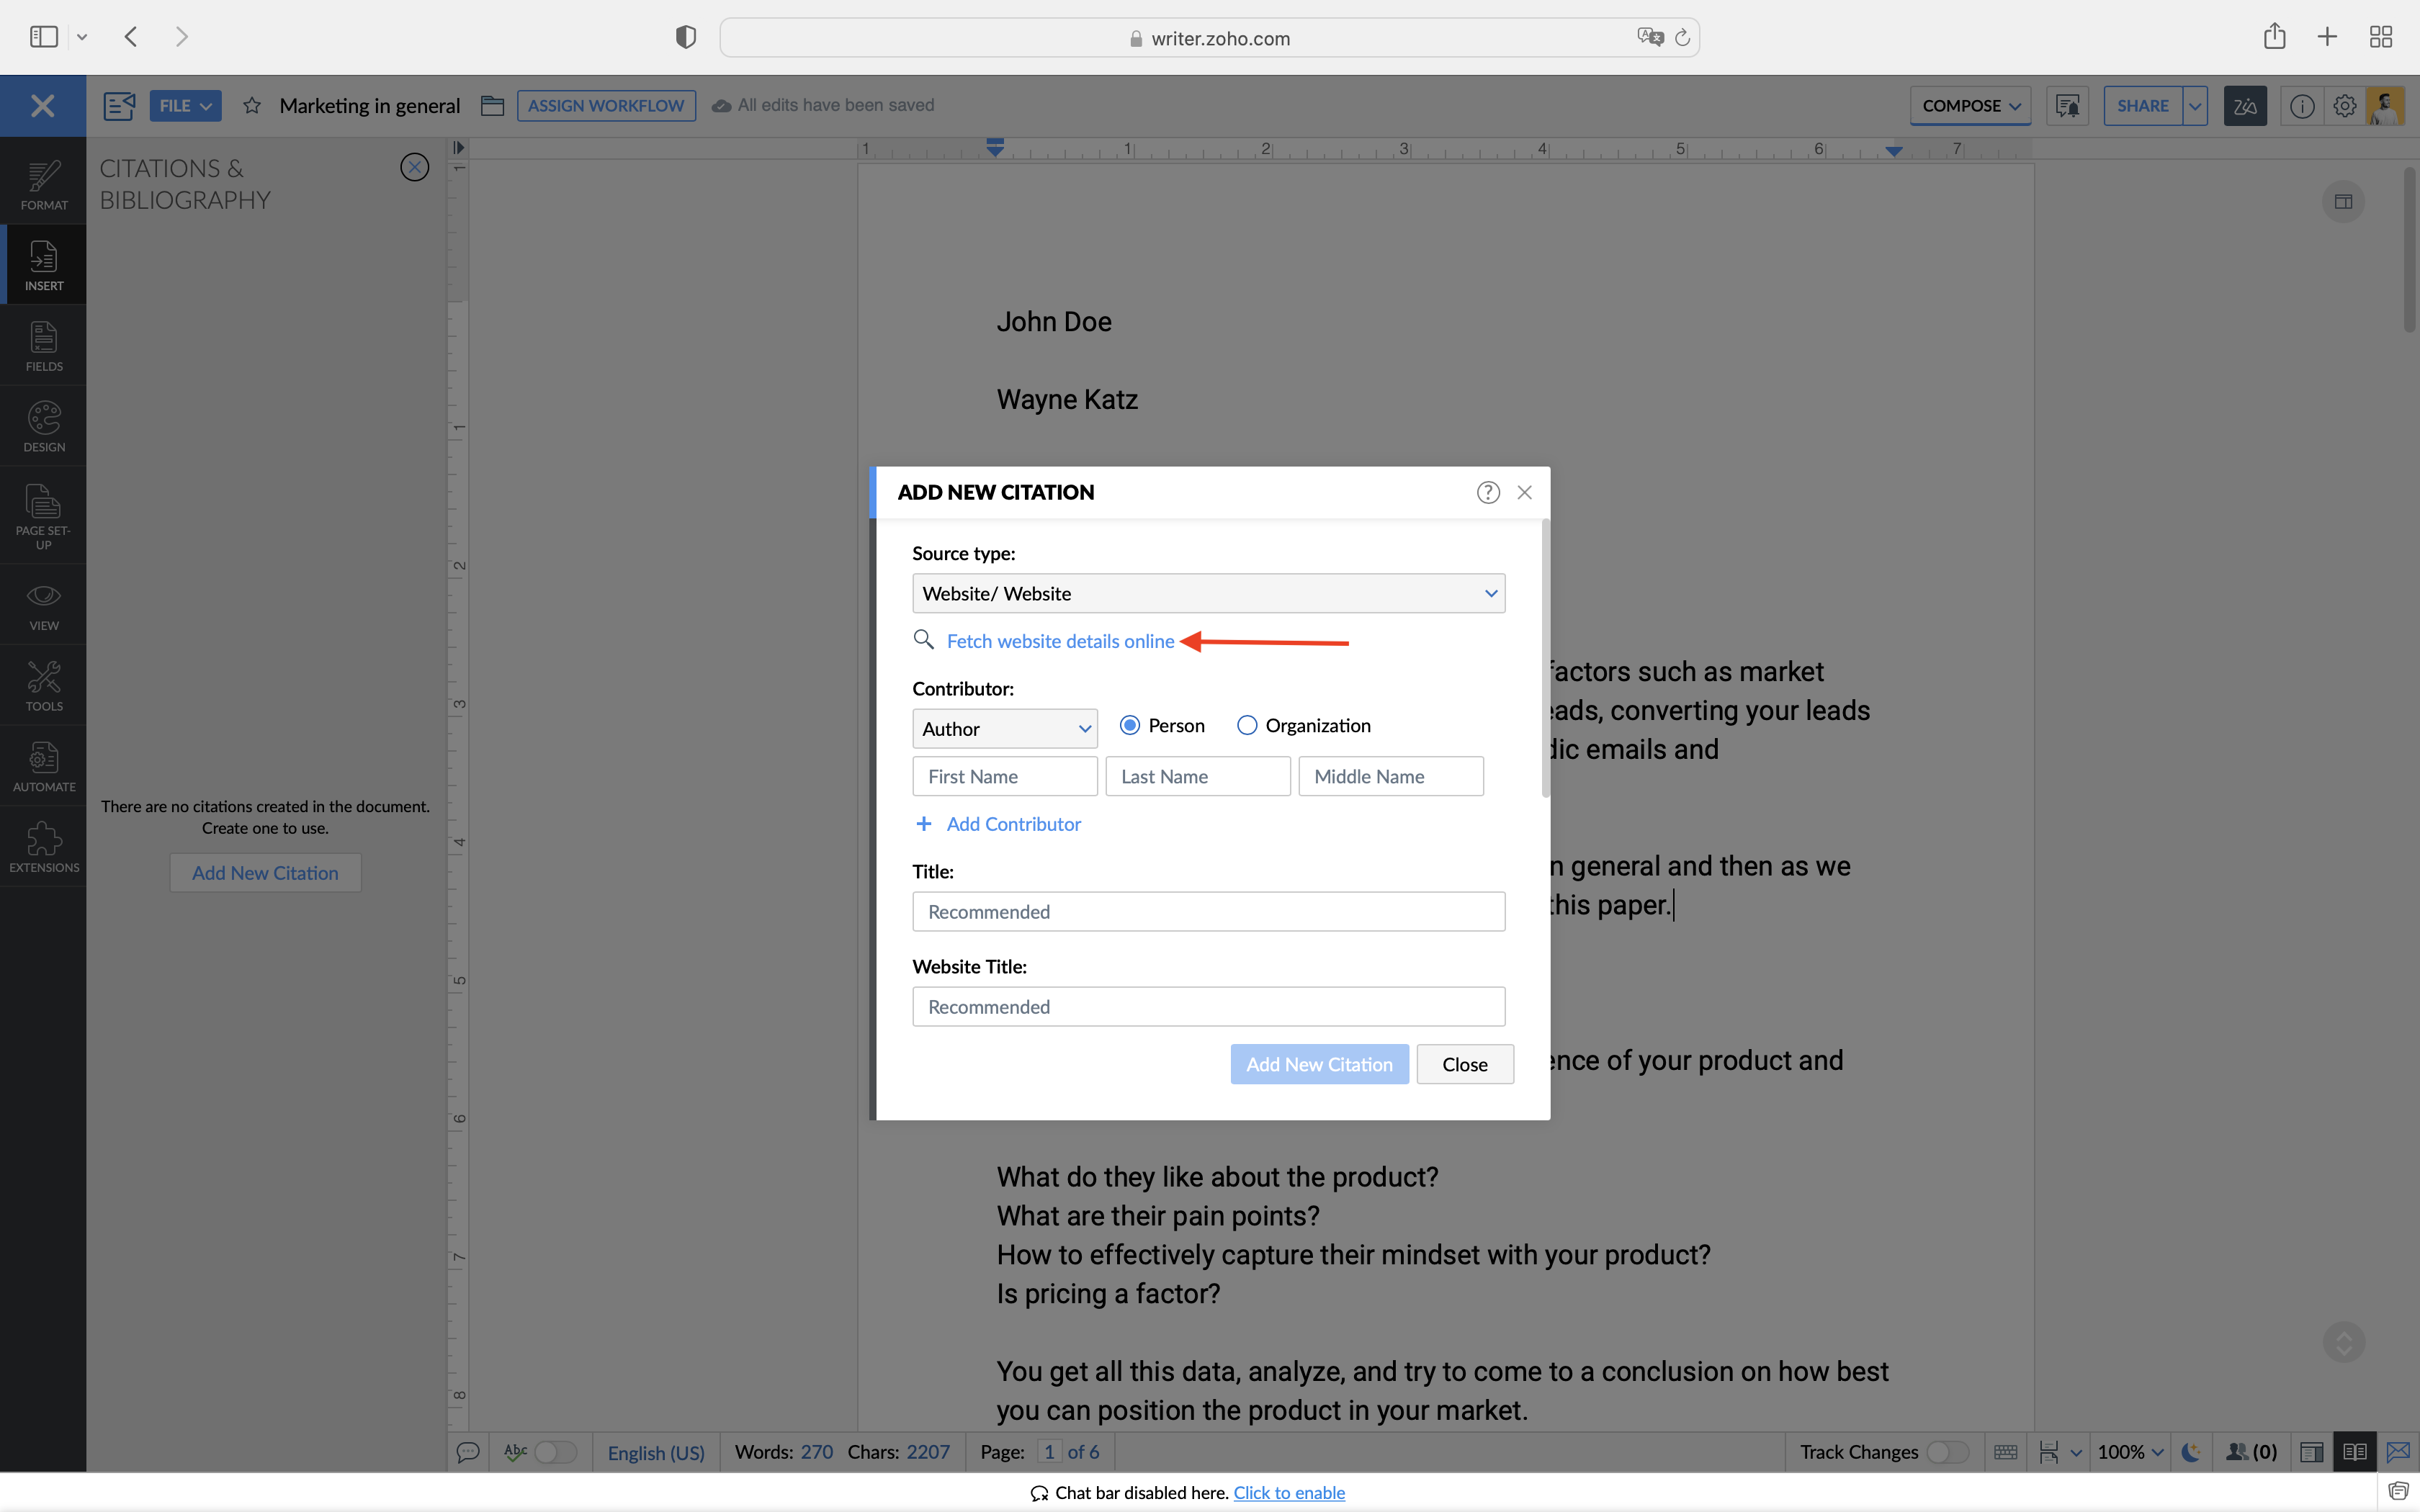Toggle the spell check switch
Screen dimensions: 2420x1512
555,1452
